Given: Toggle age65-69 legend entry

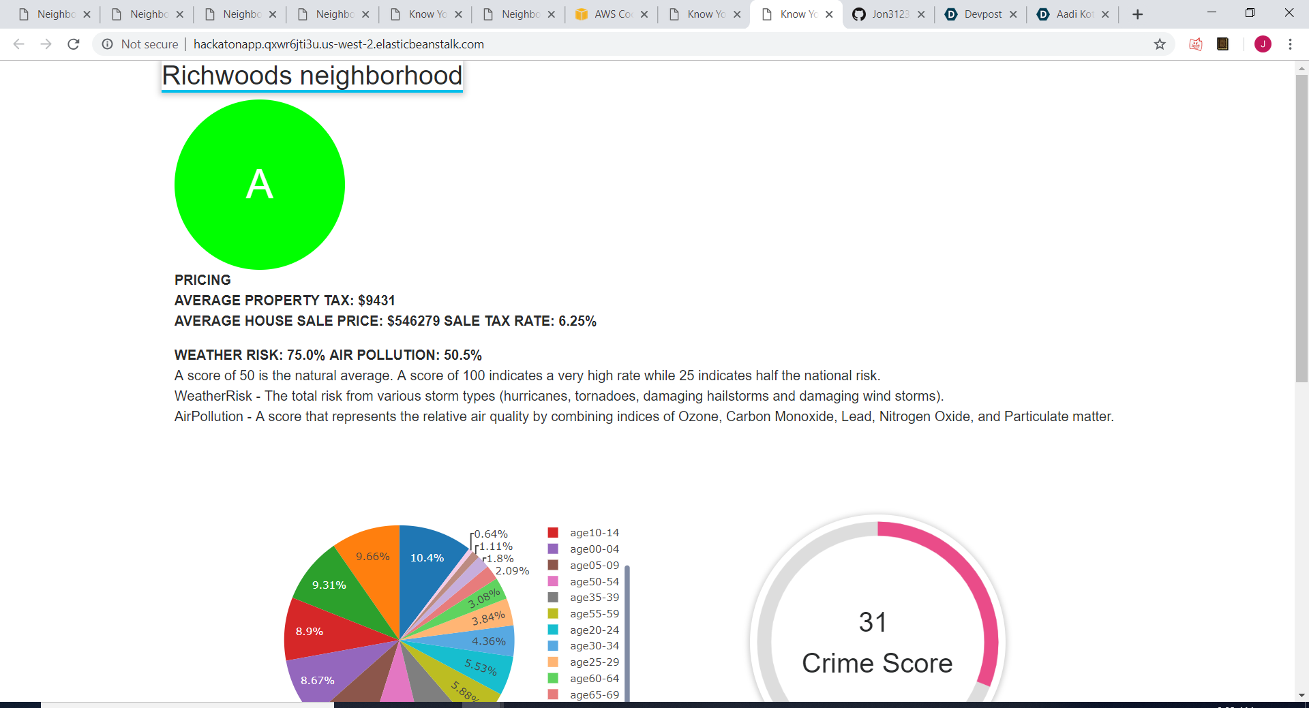Looking at the screenshot, I should click(584, 694).
